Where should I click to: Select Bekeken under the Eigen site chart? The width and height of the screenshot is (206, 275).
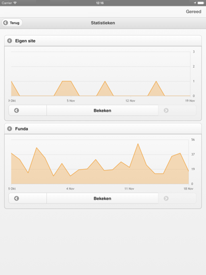102,111
